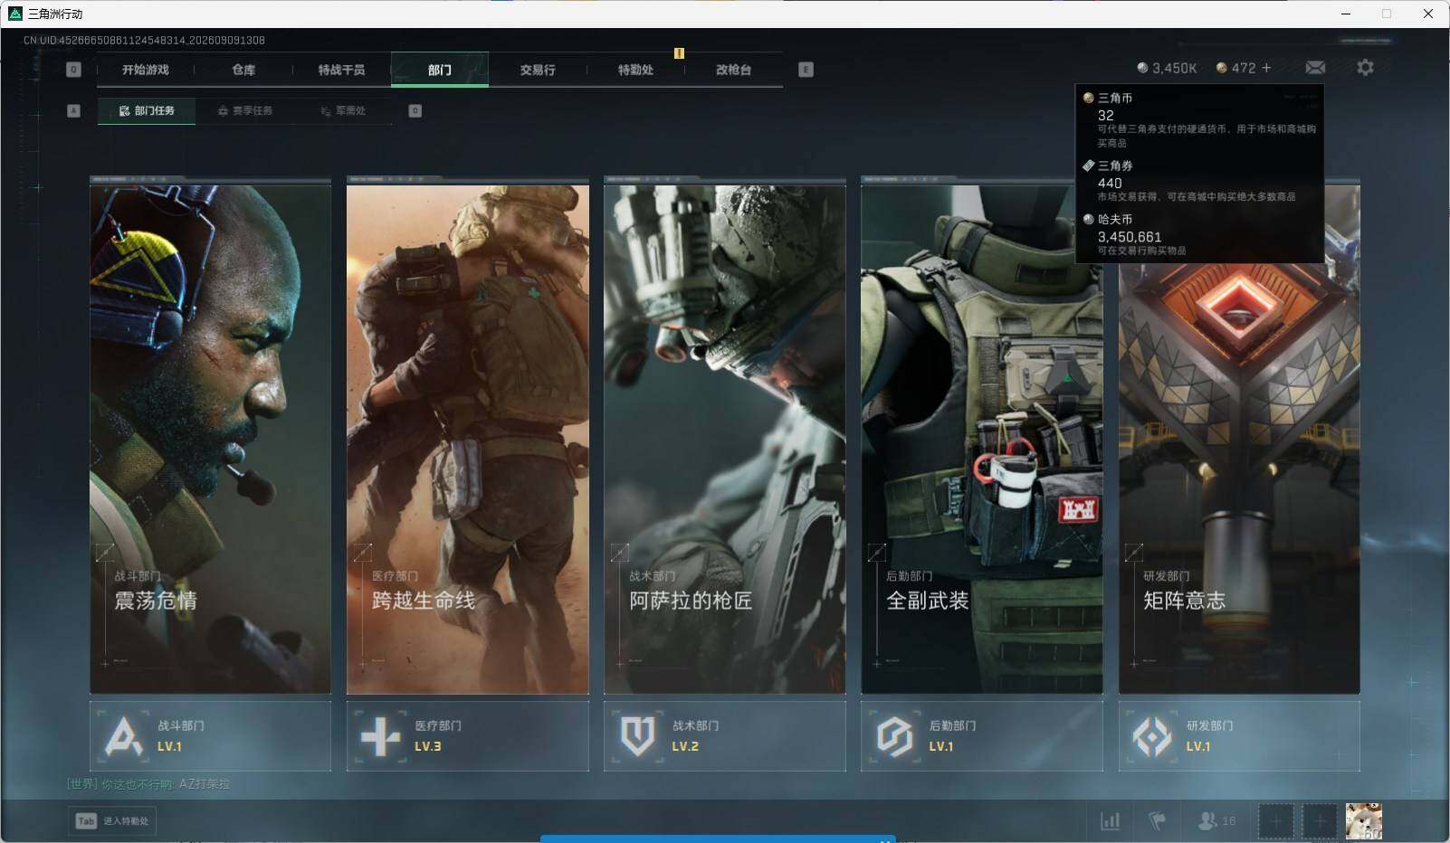Click the flag icon in bottom bar

coord(1157,820)
